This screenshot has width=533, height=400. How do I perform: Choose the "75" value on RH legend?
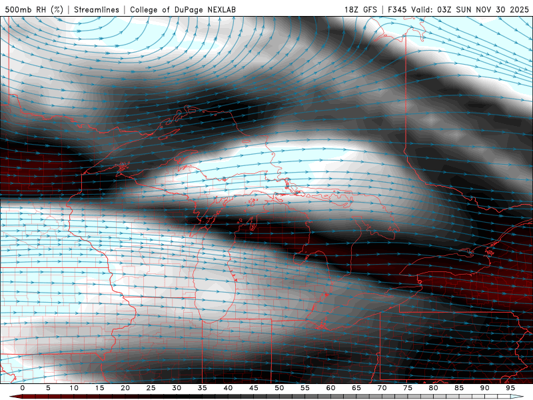[x=408, y=388]
